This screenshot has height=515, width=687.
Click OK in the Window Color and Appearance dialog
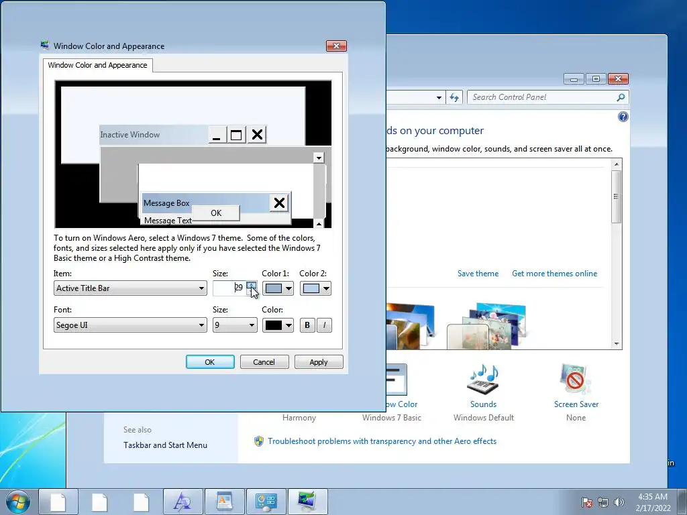[210, 362]
